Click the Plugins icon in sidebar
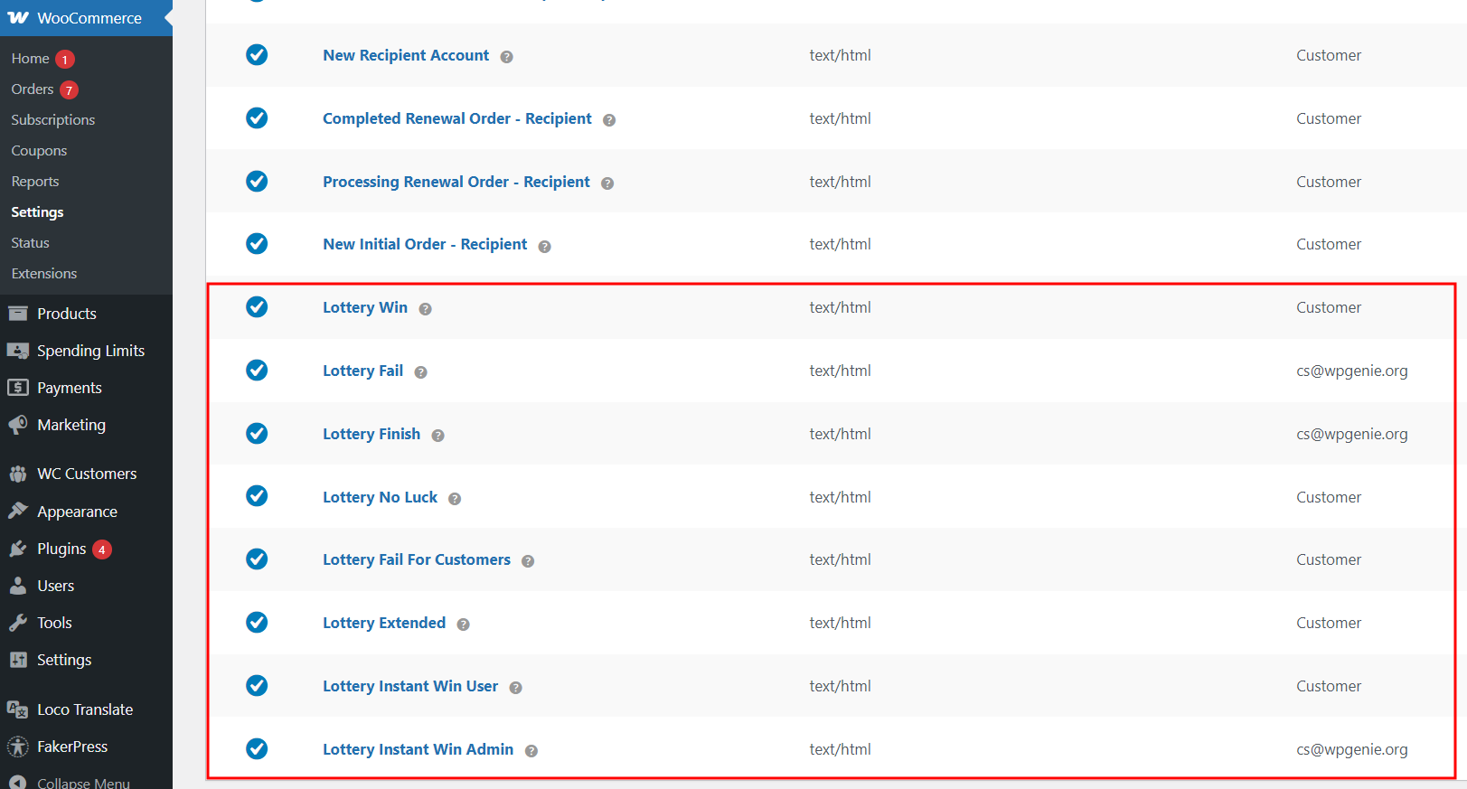The image size is (1467, 789). 18,549
